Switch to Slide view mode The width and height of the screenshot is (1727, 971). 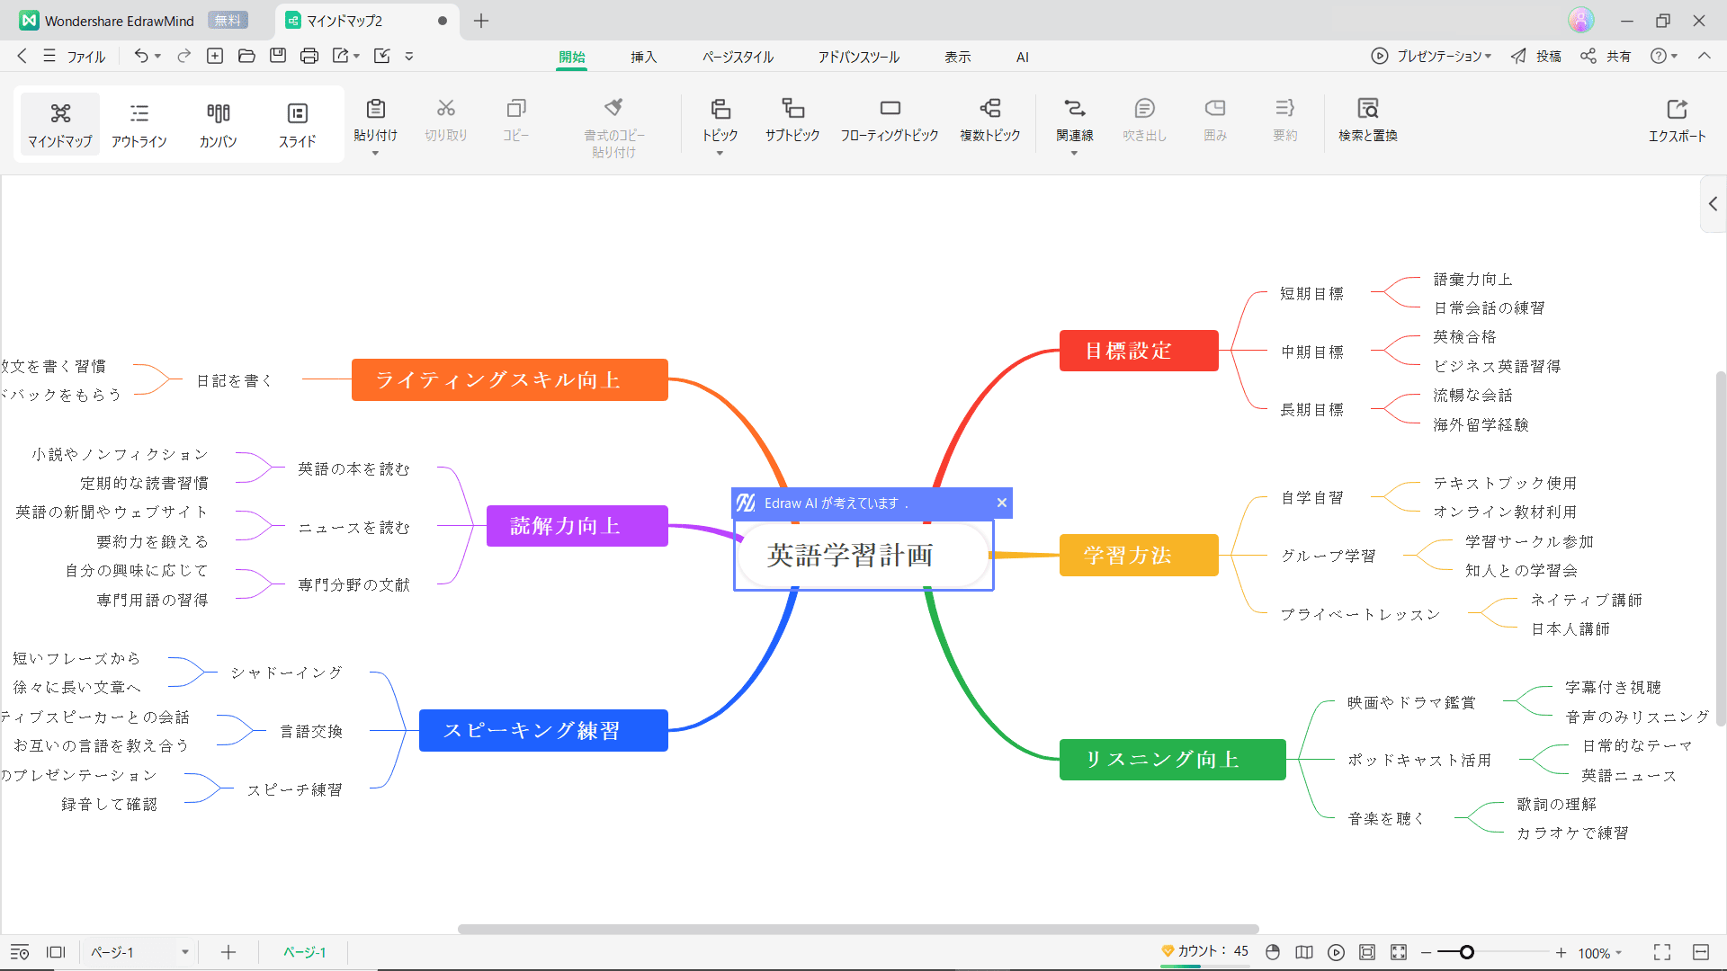(x=297, y=123)
